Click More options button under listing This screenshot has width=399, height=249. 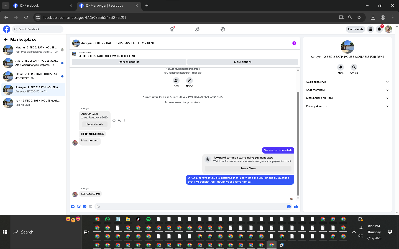click(243, 62)
